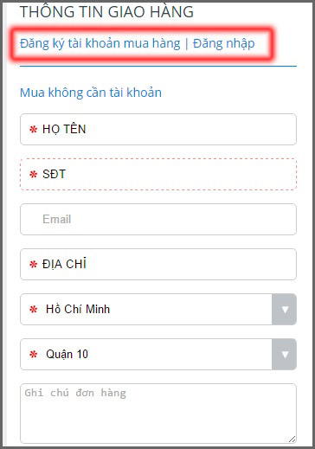The height and width of the screenshot is (449, 315).
Task: Click the arrow beside Hồ Chí Minh
Action: (x=285, y=310)
